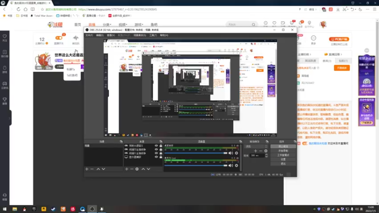379x213 pixels.
Task: Pop out the scene transitions dock
Action: coord(267,142)
